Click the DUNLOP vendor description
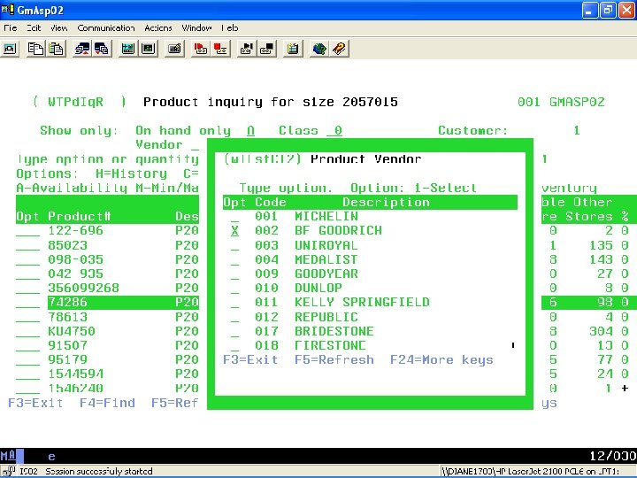Screen dimensions: 637x478 [318, 288]
